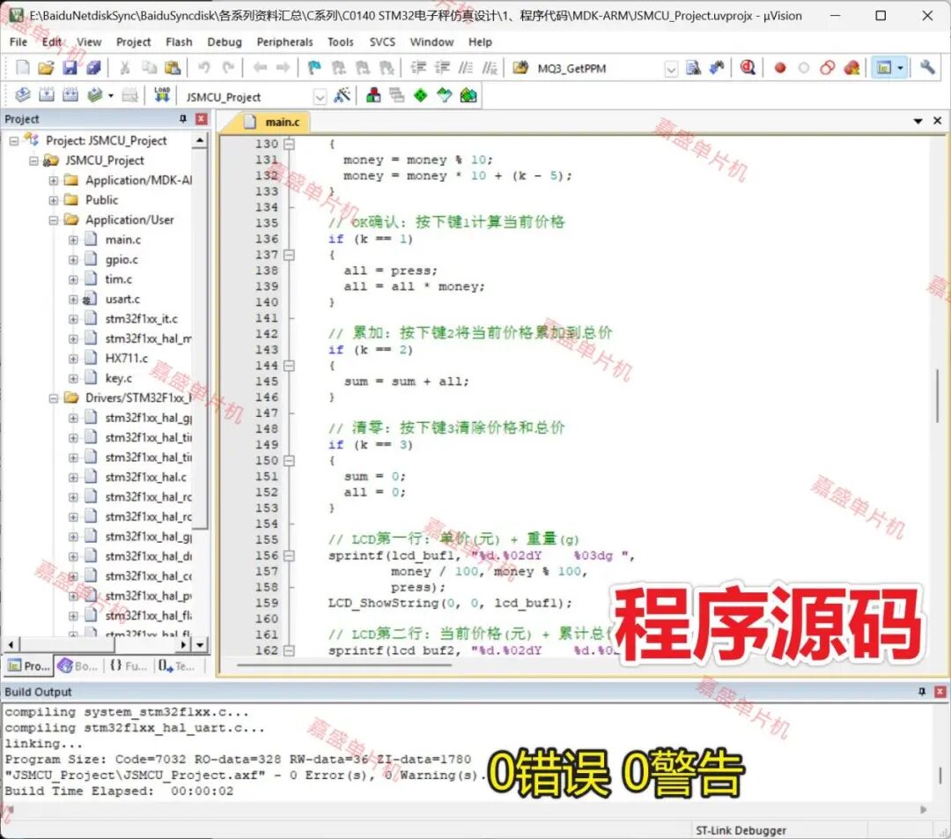Image resolution: width=951 pixels, height=839 pixels.
Task: Insert or remove a bookmark using the flag icon
Action: point(314,67)
